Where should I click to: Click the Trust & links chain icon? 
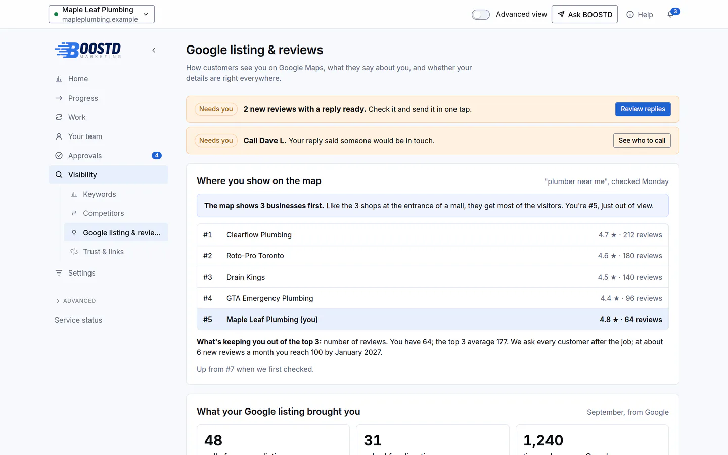click(x=74, y=252)
